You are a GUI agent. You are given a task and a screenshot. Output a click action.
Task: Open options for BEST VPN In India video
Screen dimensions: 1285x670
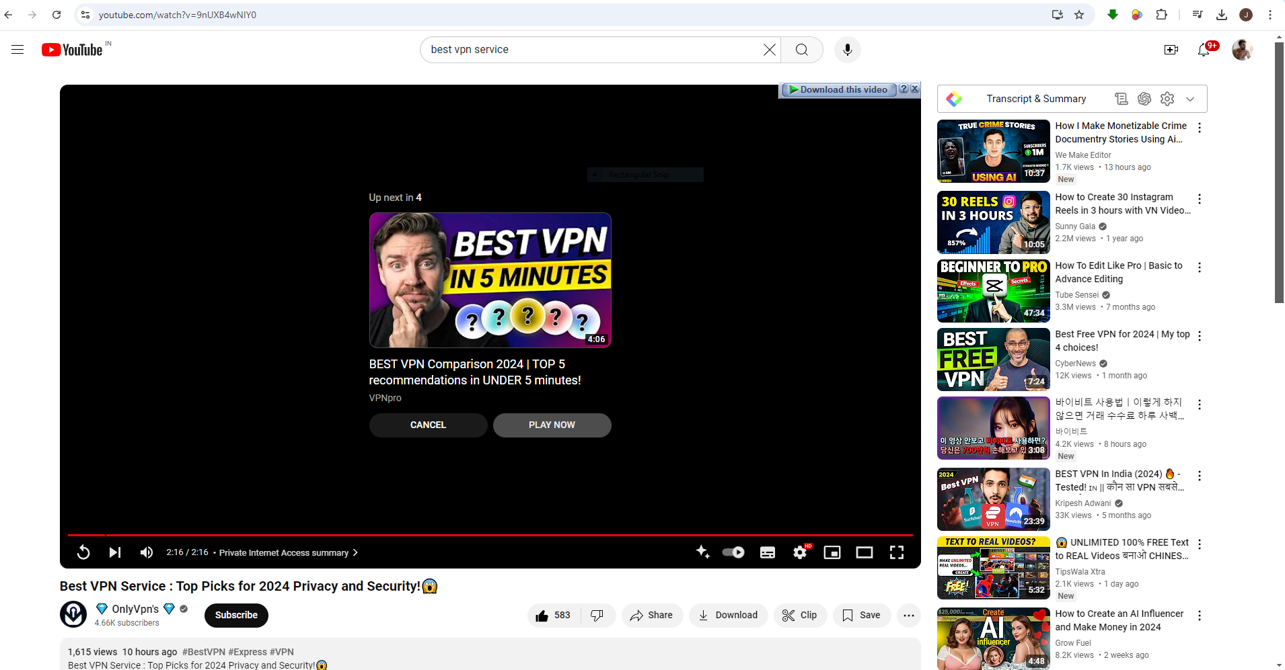tap(1200, 476)
